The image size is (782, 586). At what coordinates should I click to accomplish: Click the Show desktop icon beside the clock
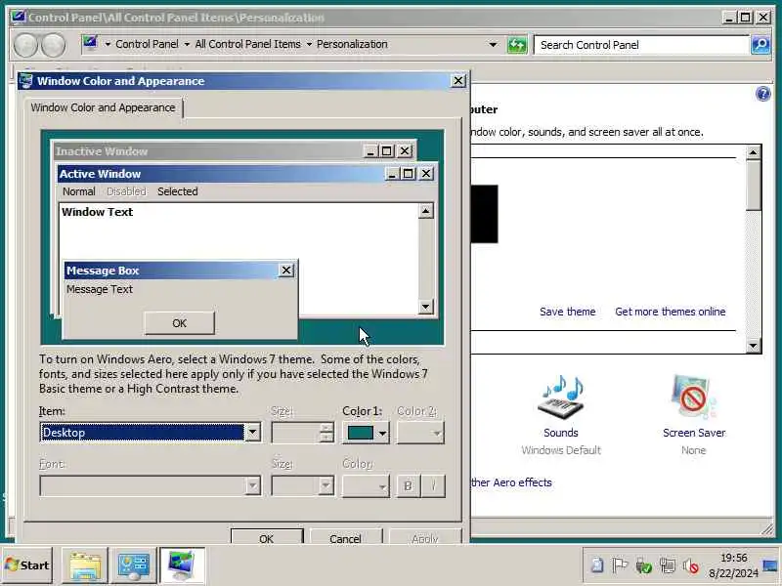tap(771, 565)
